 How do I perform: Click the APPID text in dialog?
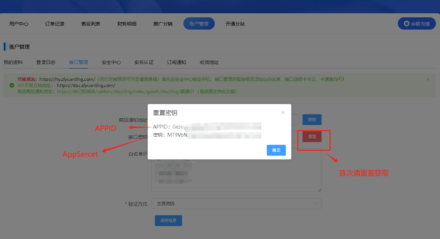pos(207,127)
